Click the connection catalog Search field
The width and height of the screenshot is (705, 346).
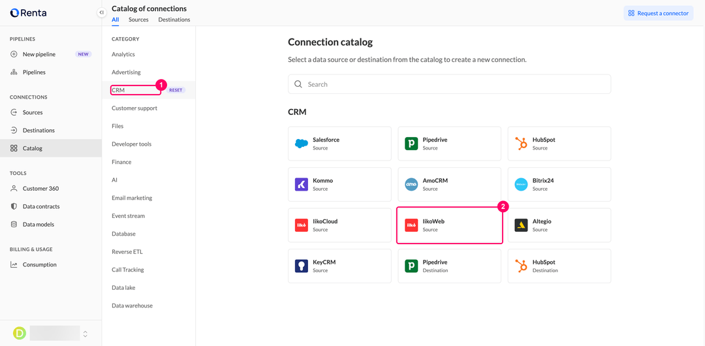click(x=449, y=84)
